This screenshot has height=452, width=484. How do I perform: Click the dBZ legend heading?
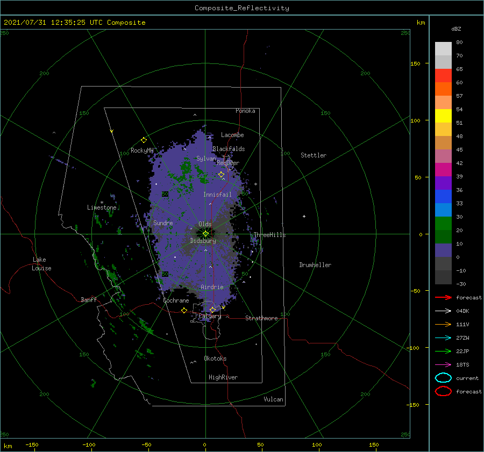coord(456,28)
